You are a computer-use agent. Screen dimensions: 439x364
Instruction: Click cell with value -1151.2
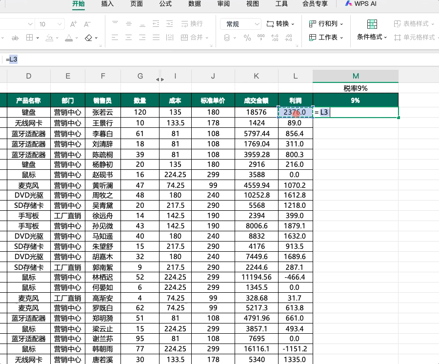point(296,349)
